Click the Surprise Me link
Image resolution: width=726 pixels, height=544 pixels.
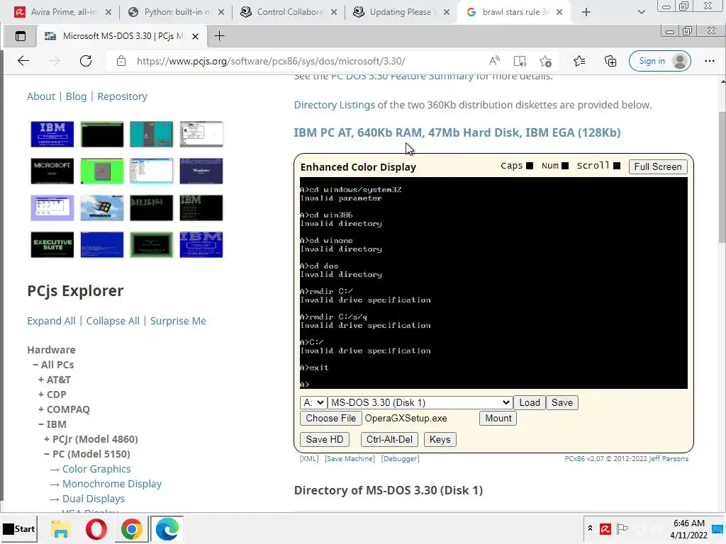click(178, 321)
